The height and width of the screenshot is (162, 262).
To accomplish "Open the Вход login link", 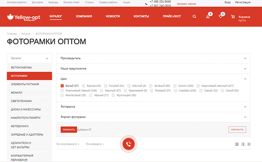I will click(228, 2).
